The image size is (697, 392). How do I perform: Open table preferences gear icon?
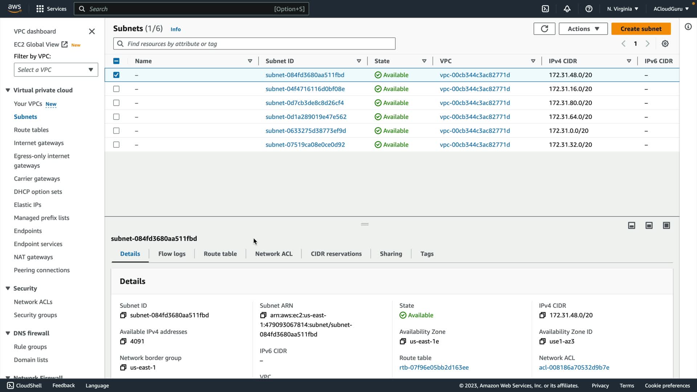(665, 44)
